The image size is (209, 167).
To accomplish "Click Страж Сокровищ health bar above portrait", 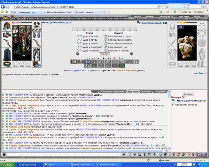I will click(187, 23).
